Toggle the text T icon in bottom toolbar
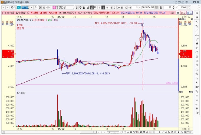Screen dimensions: 201x135 (x=188, y=132)
